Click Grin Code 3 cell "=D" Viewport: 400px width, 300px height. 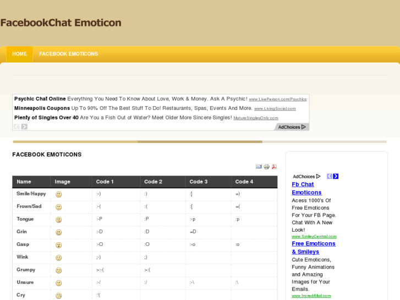tap(193, 232)
